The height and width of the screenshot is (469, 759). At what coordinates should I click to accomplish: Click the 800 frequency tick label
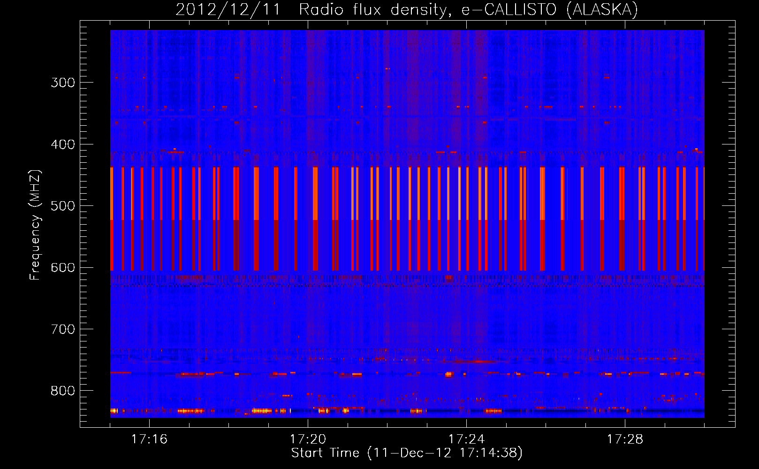point(63,391)
